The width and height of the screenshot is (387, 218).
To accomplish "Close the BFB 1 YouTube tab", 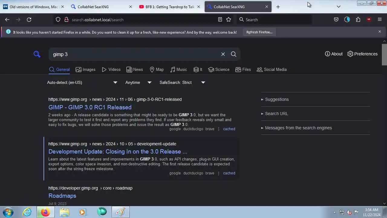I will pos(199,7).
